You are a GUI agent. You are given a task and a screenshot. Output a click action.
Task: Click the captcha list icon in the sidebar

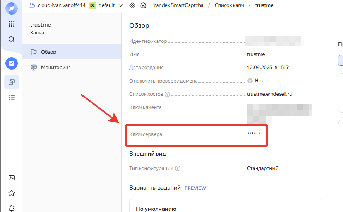(12, 82)
